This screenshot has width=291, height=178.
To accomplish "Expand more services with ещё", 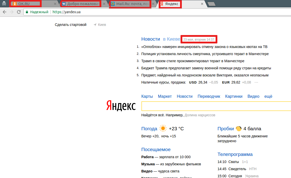I will click(268, 96).
